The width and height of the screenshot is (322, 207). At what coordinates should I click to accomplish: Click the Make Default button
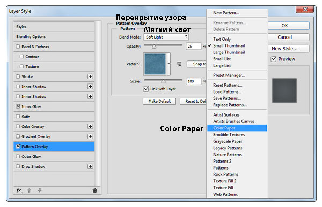click(159, 101)
